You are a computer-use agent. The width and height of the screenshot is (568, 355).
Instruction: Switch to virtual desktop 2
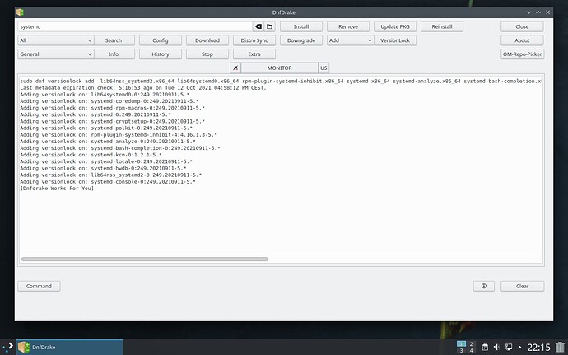tap(471, 343)
